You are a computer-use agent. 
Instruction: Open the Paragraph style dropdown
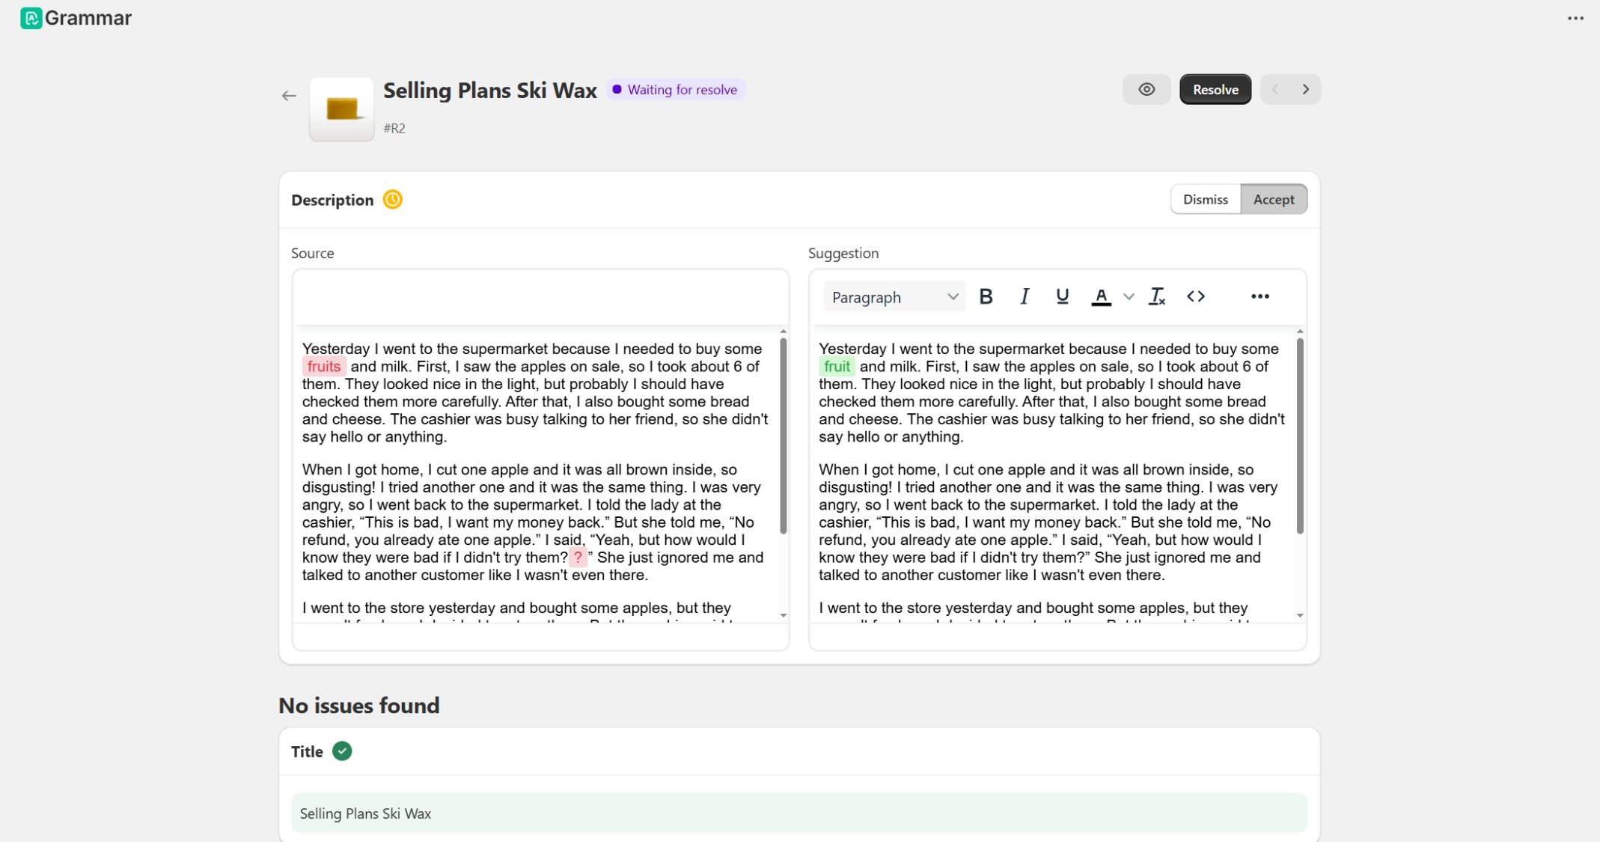tap(894, 297)
